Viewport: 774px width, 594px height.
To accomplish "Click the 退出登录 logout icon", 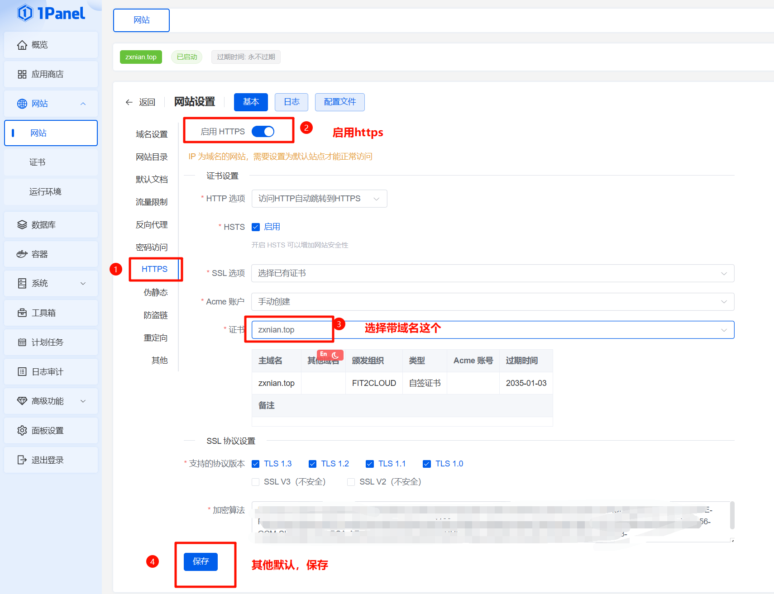I will (x=22, y=460).
